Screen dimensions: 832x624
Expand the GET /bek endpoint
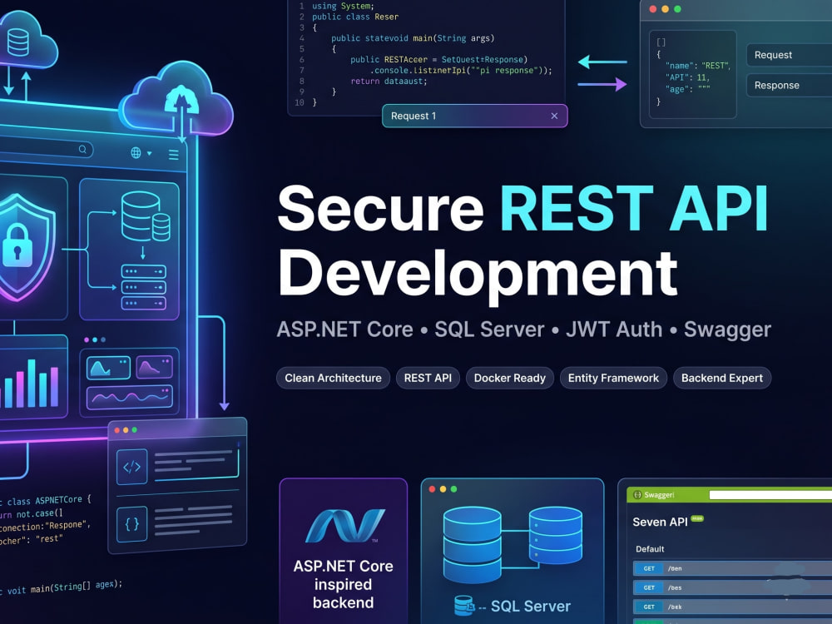[732, 607]
